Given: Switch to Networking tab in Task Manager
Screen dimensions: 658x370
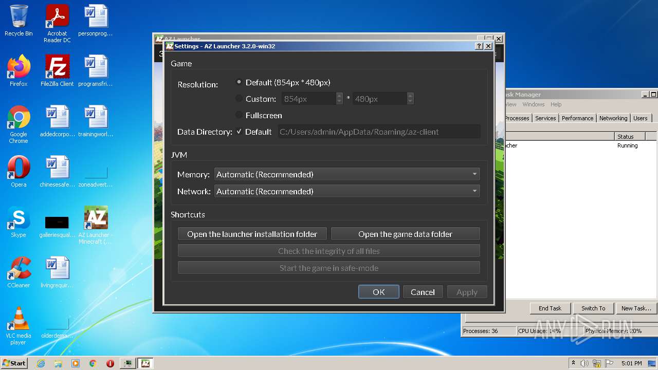Looking at the screenshot, I should point(613,118).
